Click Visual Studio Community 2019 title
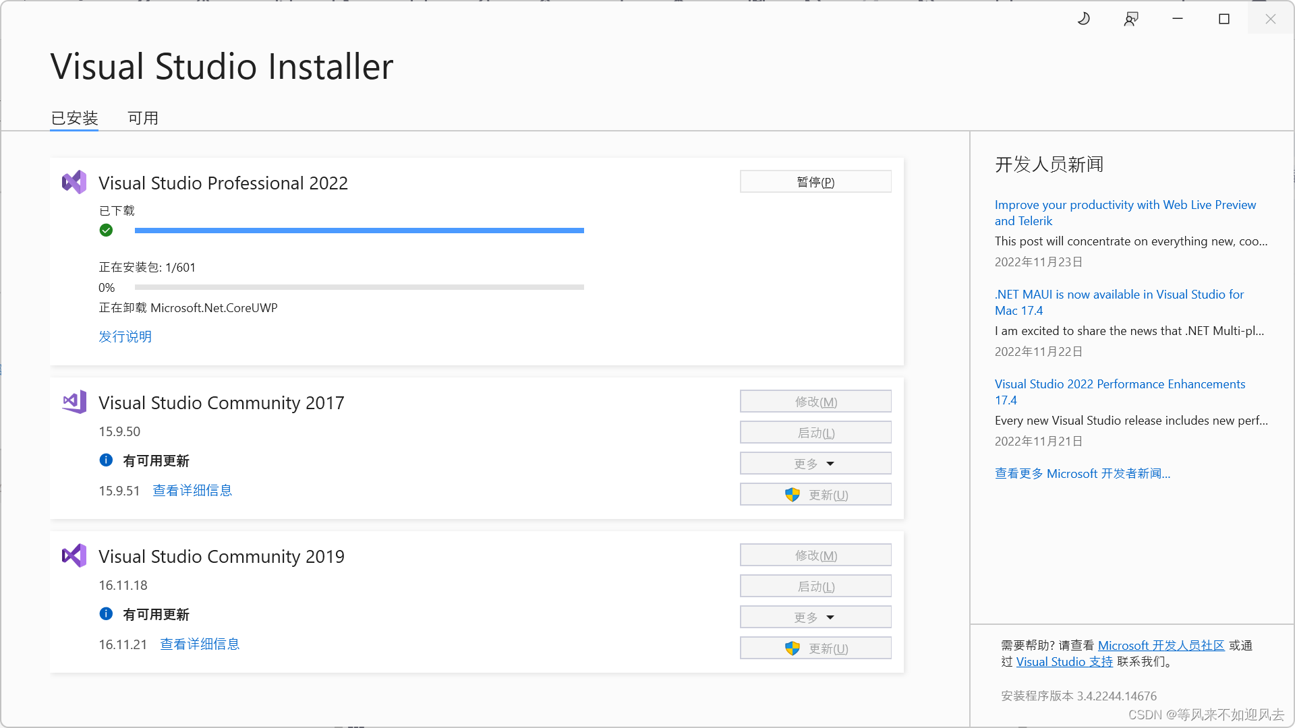Image resolution: width=1295 pixels, height=728 pixels. (221, 556)
